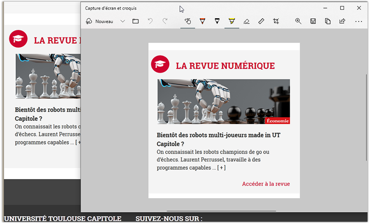Copy the capture to the clipboard
This screenshot has height=223, width=370.
point(328,21)
